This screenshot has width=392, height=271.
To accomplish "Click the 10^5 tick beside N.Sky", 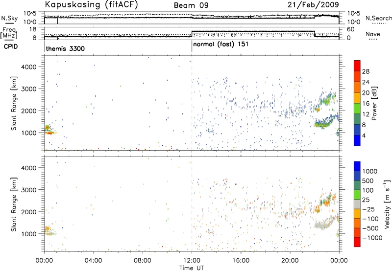I will click(30, 14).
